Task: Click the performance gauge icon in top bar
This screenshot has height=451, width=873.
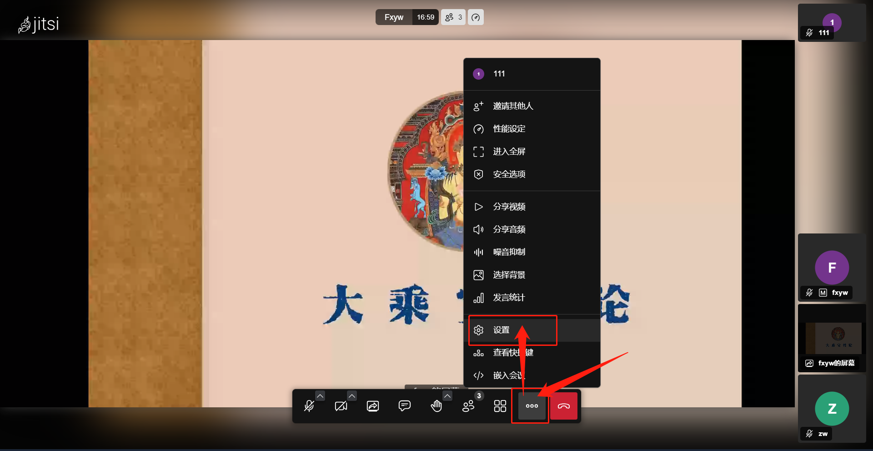Action: pyautogui.click(x=476, y=17)
